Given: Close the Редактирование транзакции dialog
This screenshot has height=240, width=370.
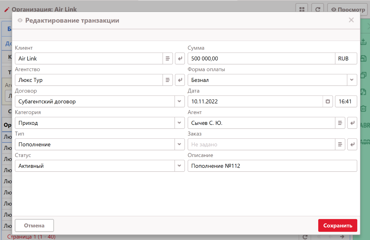Looking at the screenshot, I should (351, 20).
